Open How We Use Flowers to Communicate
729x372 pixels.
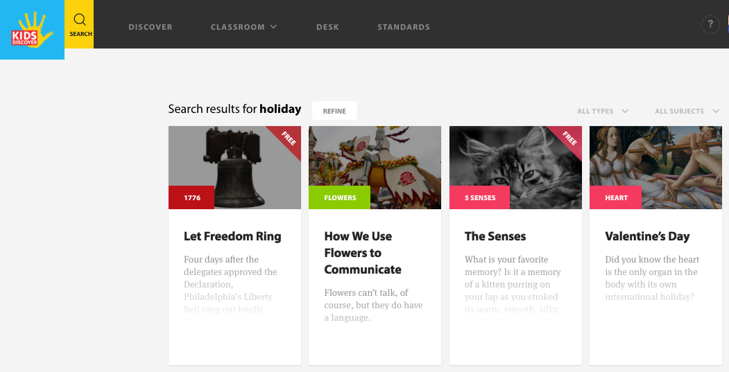363,253
